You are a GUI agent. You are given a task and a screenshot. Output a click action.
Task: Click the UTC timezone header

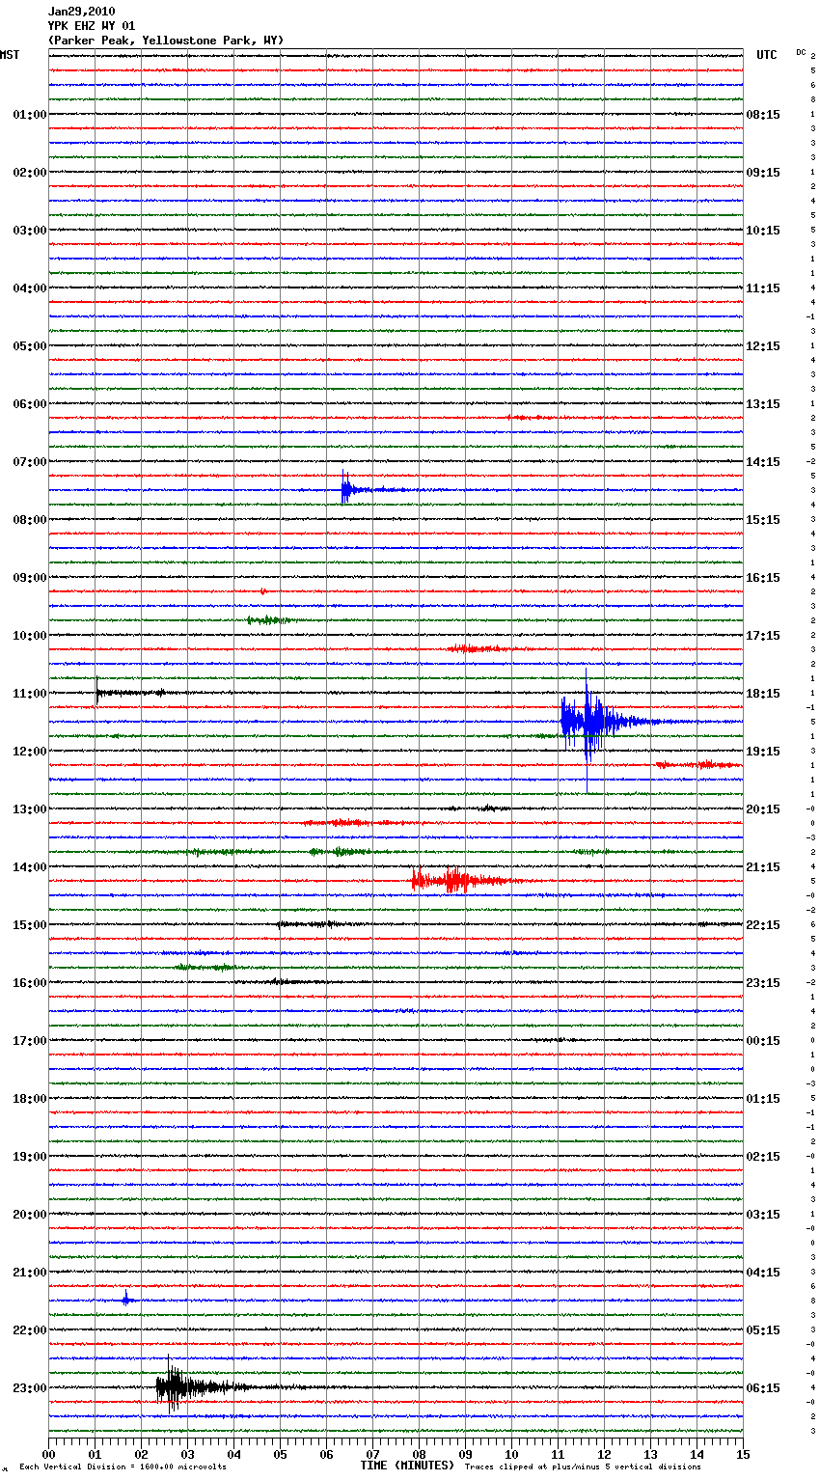[x=766, y=55]
